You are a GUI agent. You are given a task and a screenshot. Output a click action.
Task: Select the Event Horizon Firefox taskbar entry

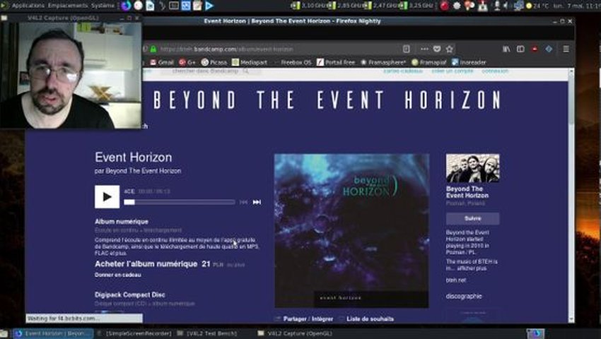[53, 333]
